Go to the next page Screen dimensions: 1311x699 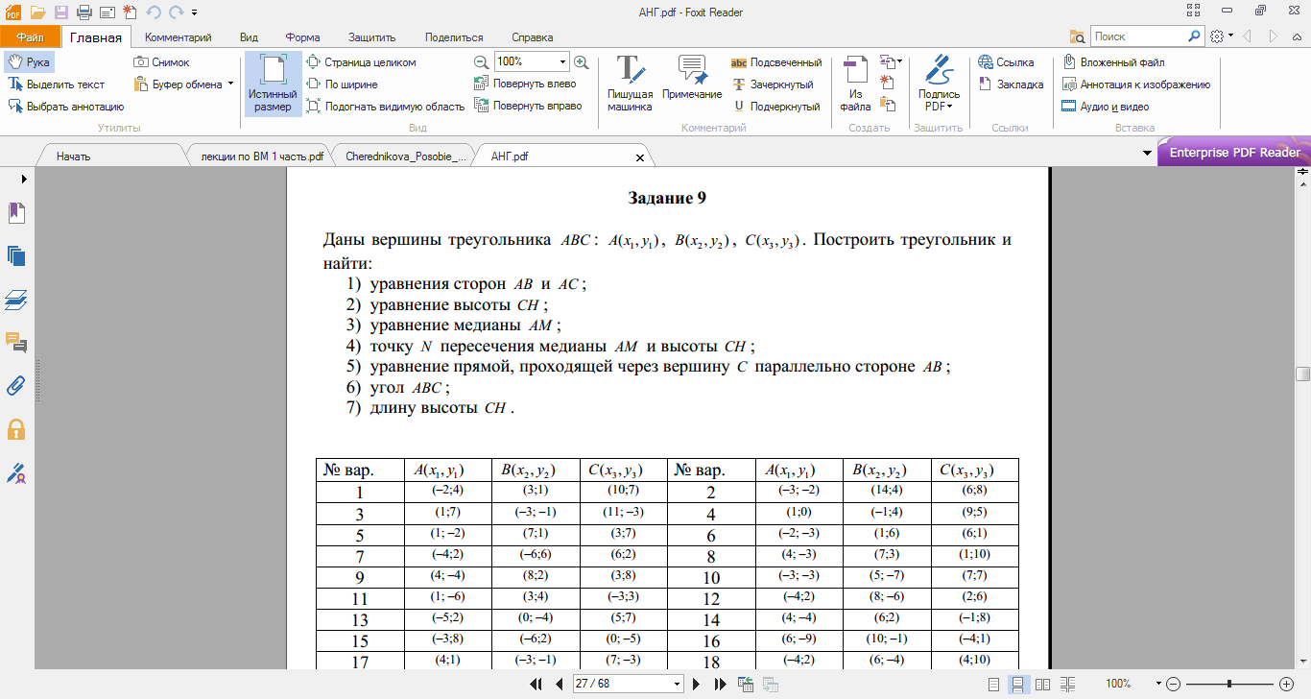click(698, 684)
